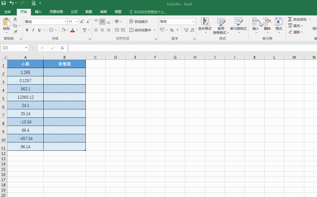
Task: Decrease decimal places
Action: [192, 30]
